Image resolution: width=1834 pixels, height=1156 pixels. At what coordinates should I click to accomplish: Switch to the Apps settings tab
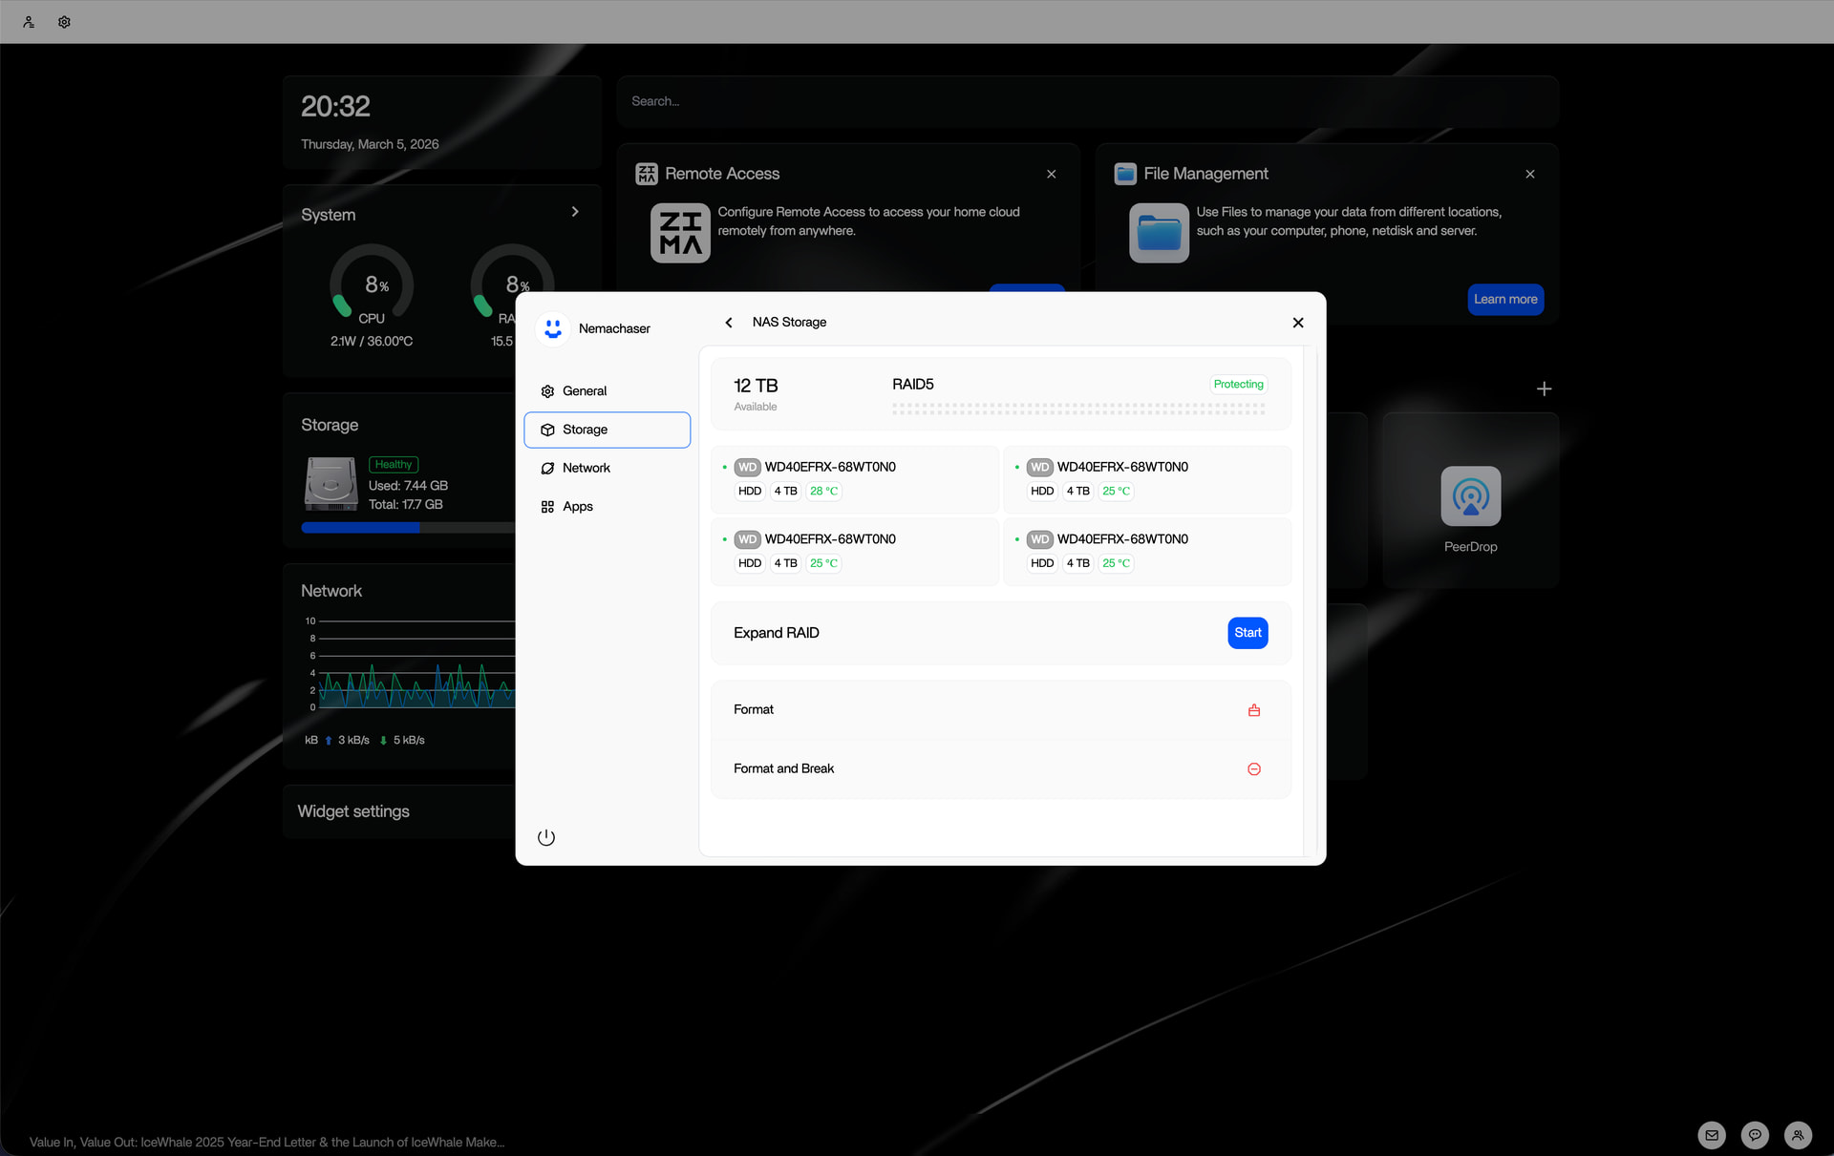click(577, 507)
